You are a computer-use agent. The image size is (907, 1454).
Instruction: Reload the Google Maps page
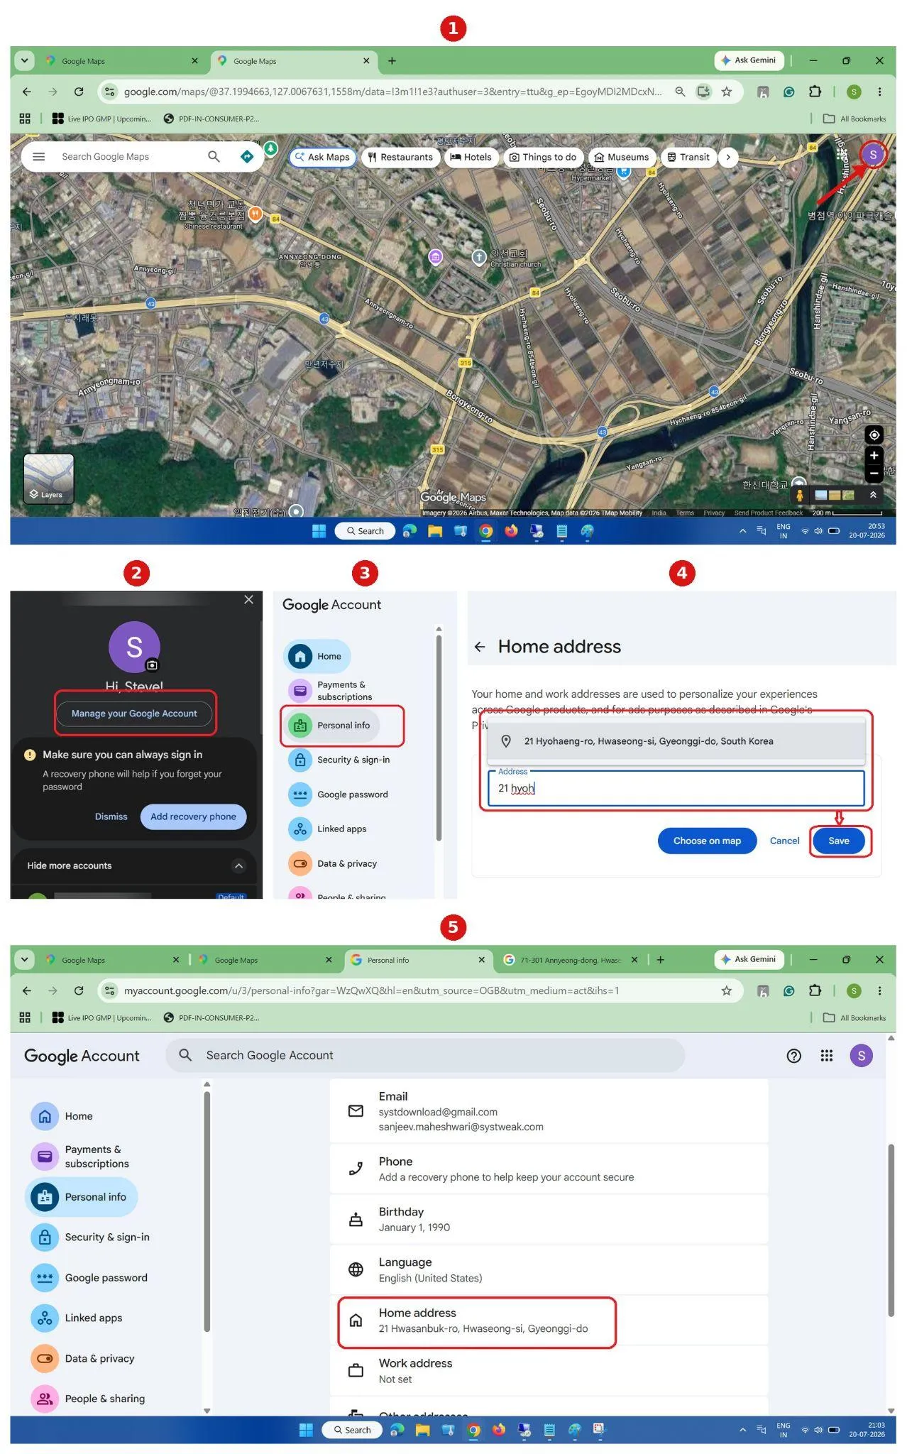coord(79,92)
